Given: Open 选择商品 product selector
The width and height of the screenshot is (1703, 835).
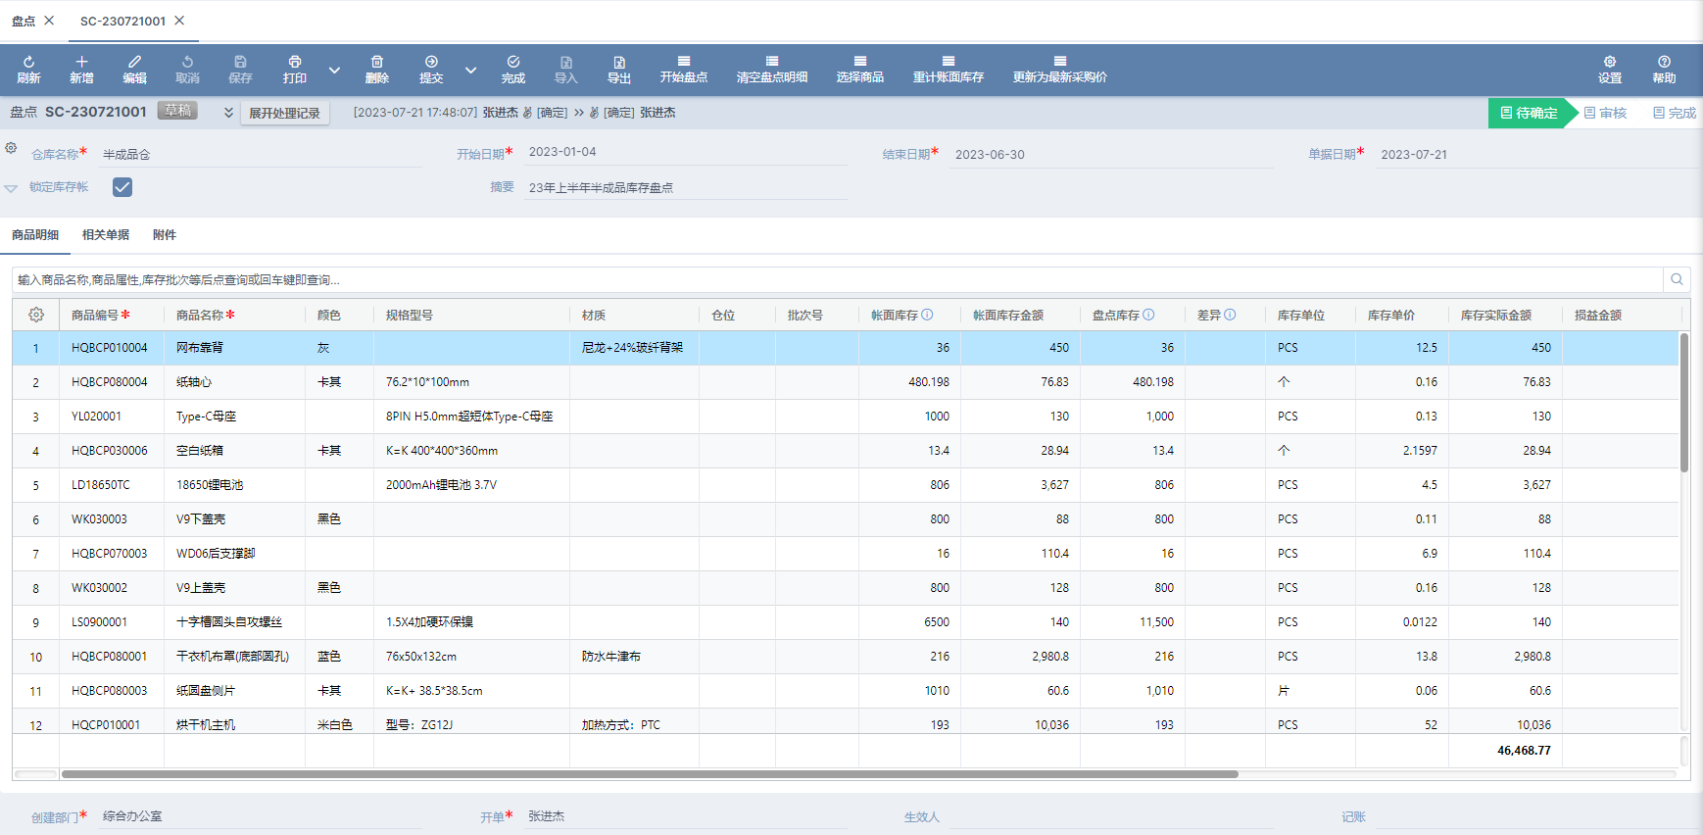Looking at the screenshot, I should pos(859,69).
